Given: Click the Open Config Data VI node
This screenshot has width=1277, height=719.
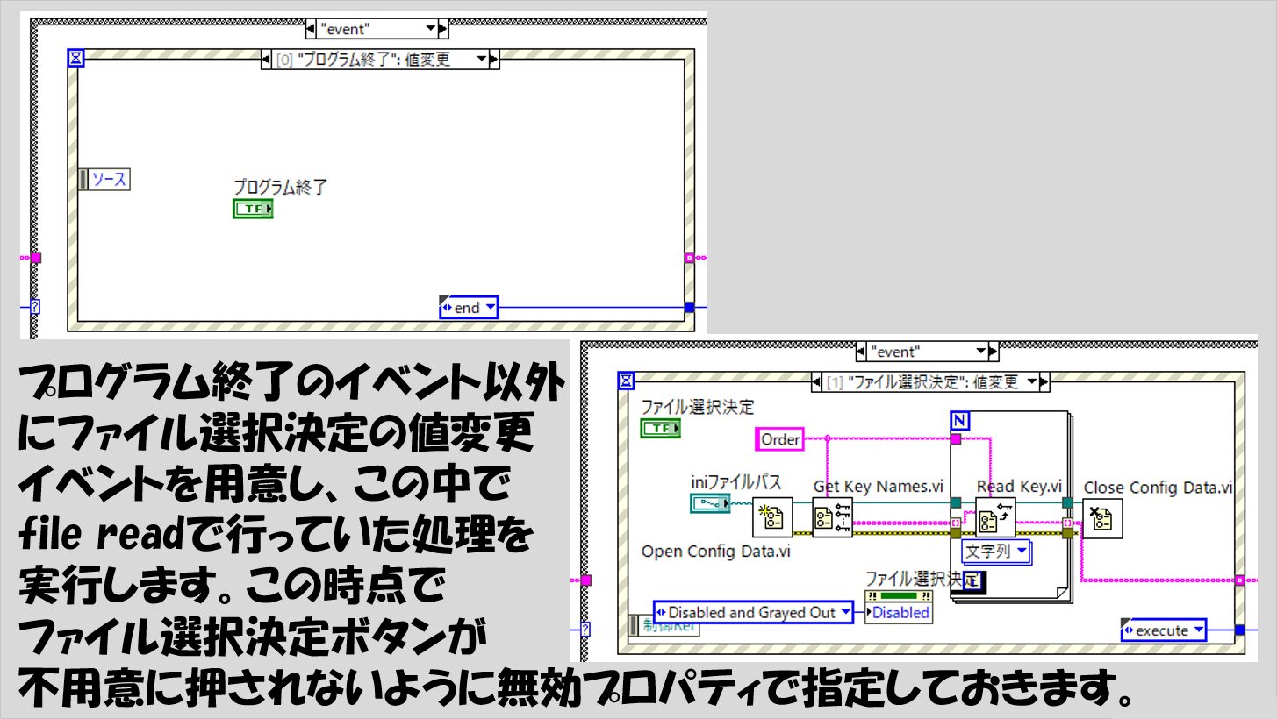Looking at the screenshot, I should coord(772,517).
